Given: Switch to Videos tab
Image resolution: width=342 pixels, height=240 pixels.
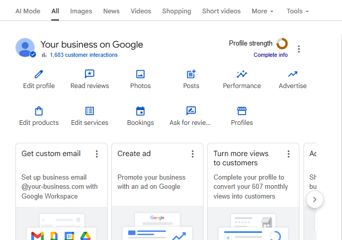Looking at the screenshot, I should [140, 11].
